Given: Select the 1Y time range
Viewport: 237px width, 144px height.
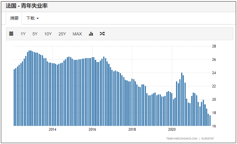Looking at the screenshot, I should (23, 34).
